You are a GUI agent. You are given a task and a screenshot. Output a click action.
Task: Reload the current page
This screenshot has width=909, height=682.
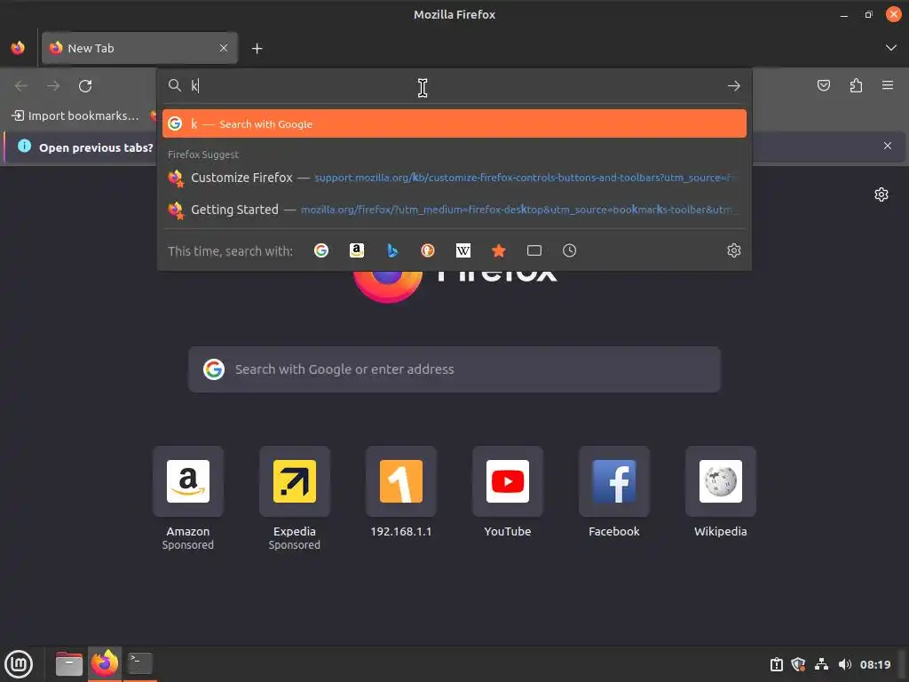click(x=85, y=86)
